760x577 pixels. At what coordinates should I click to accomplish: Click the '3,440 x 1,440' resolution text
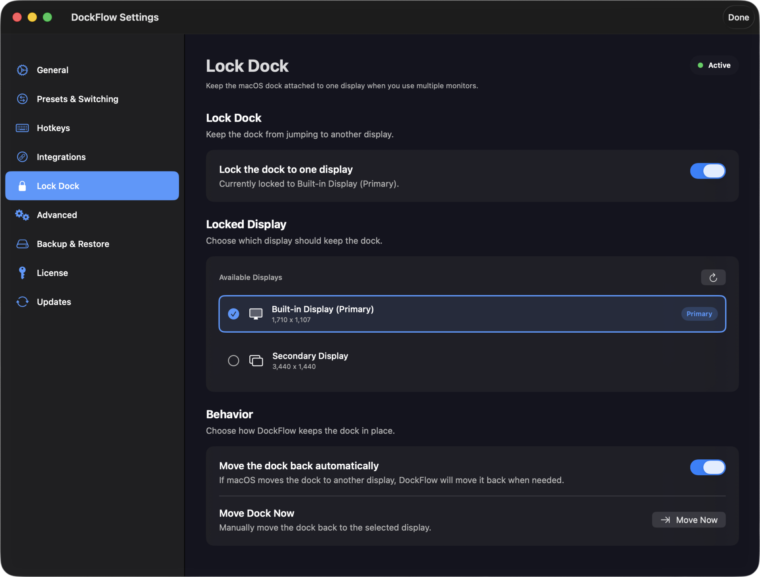pos(294,367)
